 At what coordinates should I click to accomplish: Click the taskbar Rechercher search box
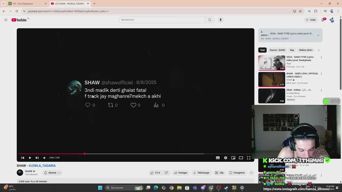[x=125, y=188]
